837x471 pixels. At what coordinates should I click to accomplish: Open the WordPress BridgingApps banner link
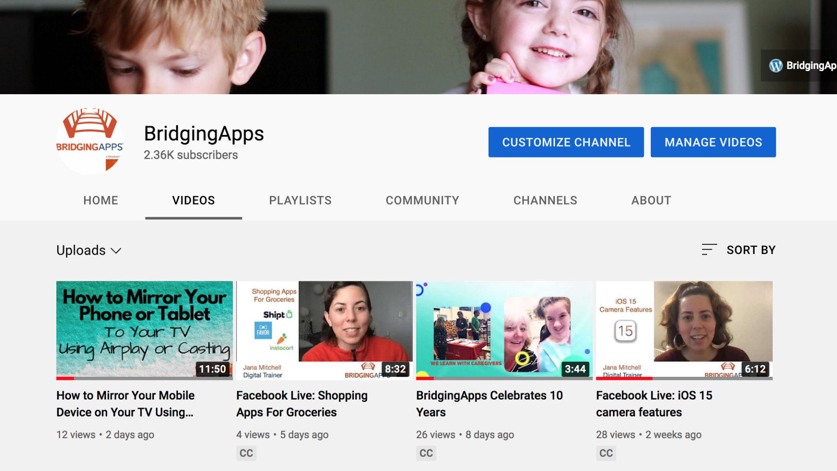(x=799, y=65)
